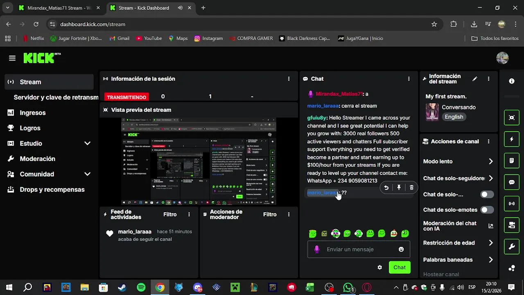Open Chat de solo-seguidores settings
This screenshot has width=524, height=295.
pyautogui.click(x=458, y=178)
